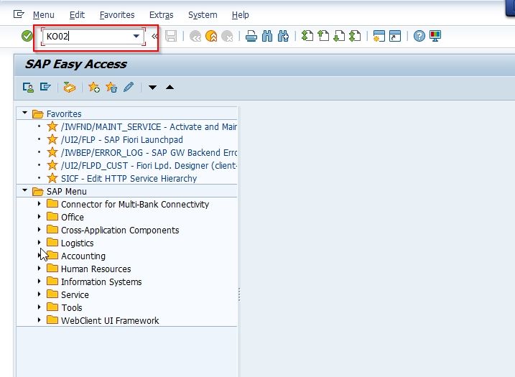The width and height of the screenshot is (515, 377).
Task: Open the Edit menu
Action: point(77,15)
